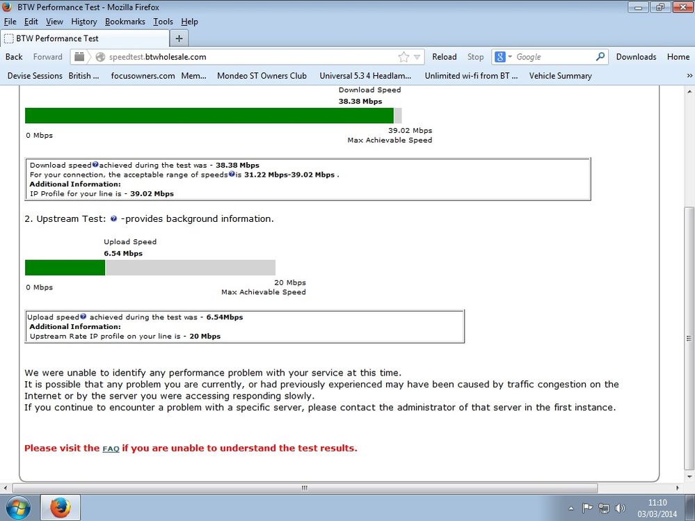This screenshot has height=521, width=695.
Task: Open the Bookmarks menu
Action: click(x=125, y=22)
